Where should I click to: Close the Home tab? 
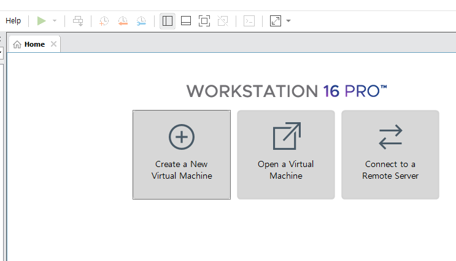click(x=53, y=44)
